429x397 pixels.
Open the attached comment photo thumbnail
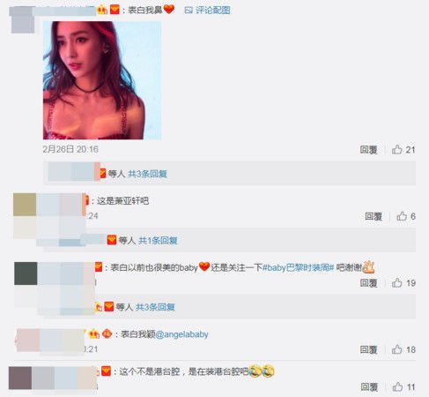pos(102,80)
